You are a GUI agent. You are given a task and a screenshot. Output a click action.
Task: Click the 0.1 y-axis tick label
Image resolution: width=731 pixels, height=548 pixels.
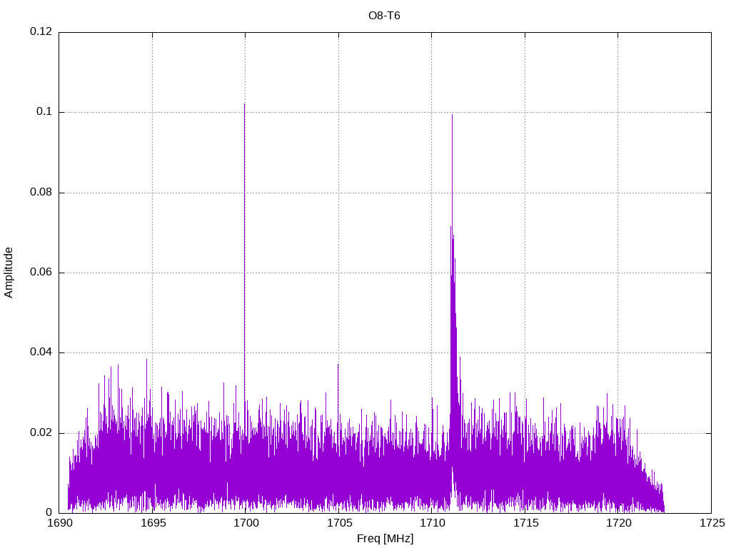[44, 112]
